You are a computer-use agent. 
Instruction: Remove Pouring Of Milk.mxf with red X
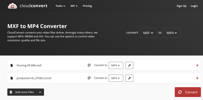point(197,65)
